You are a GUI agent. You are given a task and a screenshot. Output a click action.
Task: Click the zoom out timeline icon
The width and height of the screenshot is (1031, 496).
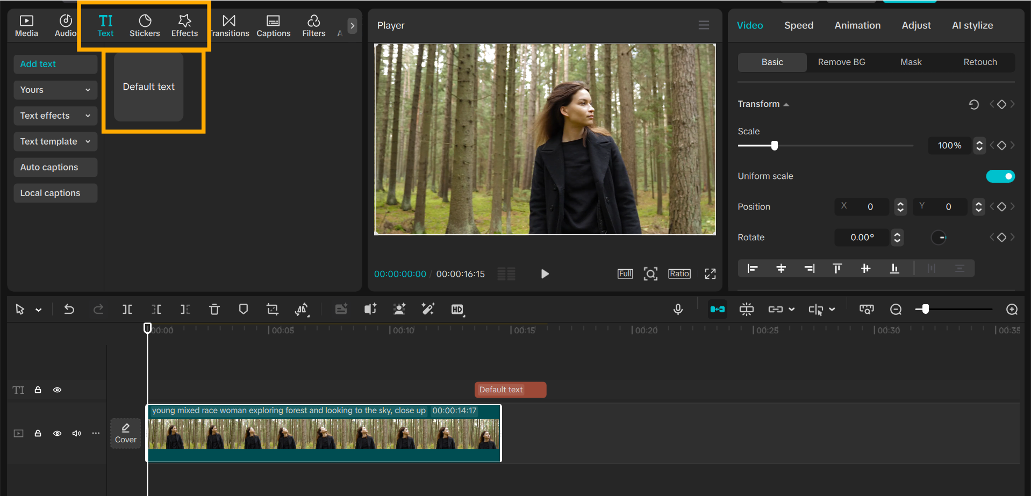pos(896,309)
